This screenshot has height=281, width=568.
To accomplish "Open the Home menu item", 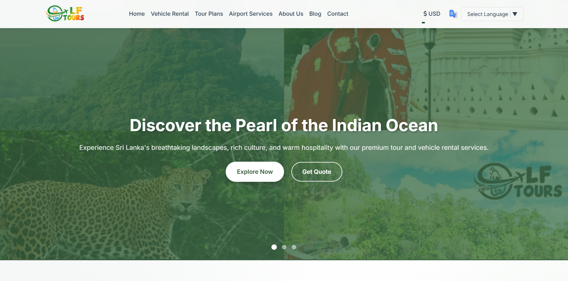I will coord(137,14).
